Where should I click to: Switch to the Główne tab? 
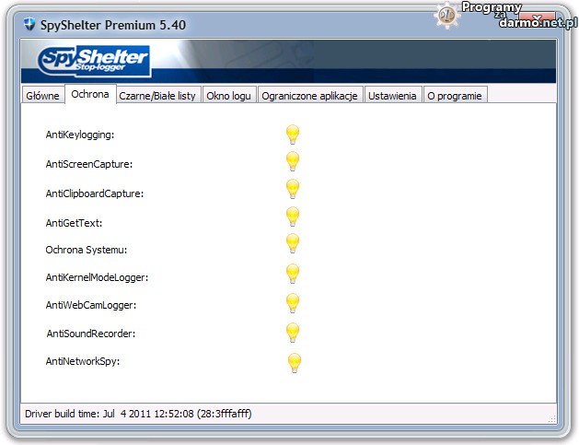(42, 96)
